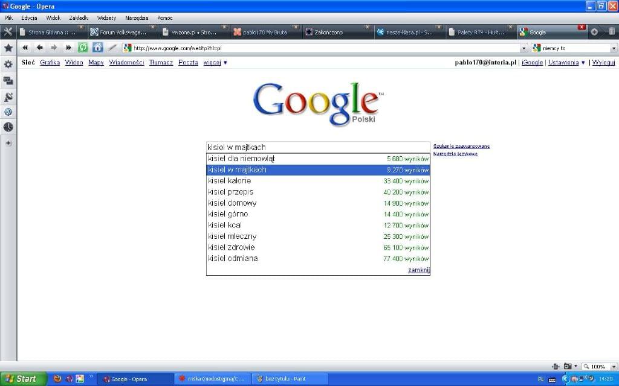
Task: Go to the home page
Action: pyautogui.click(x=97, y=48)
